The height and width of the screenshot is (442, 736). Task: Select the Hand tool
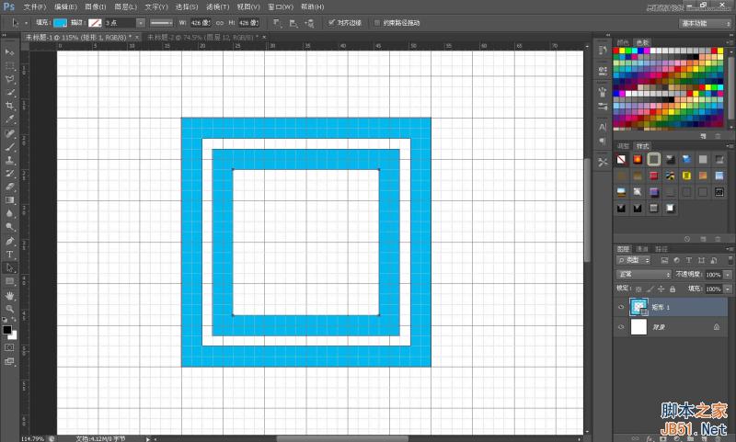click(9, 296)
